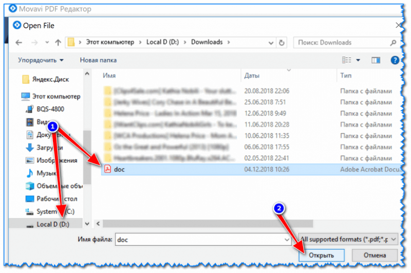Select folder dated 06.06.2018 17:55

251,147
